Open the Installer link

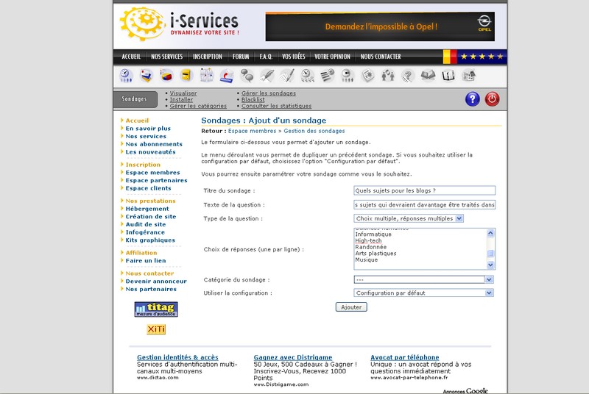[181, 100]
